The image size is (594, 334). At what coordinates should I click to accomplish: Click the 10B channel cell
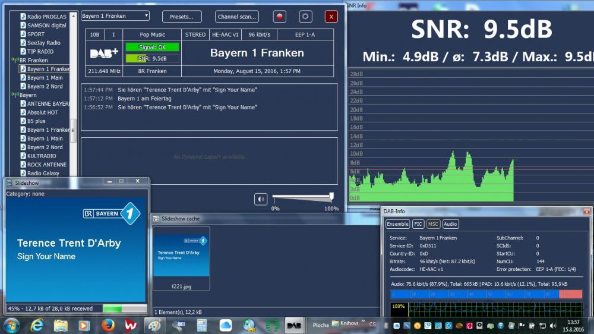(x=94, y=34)
